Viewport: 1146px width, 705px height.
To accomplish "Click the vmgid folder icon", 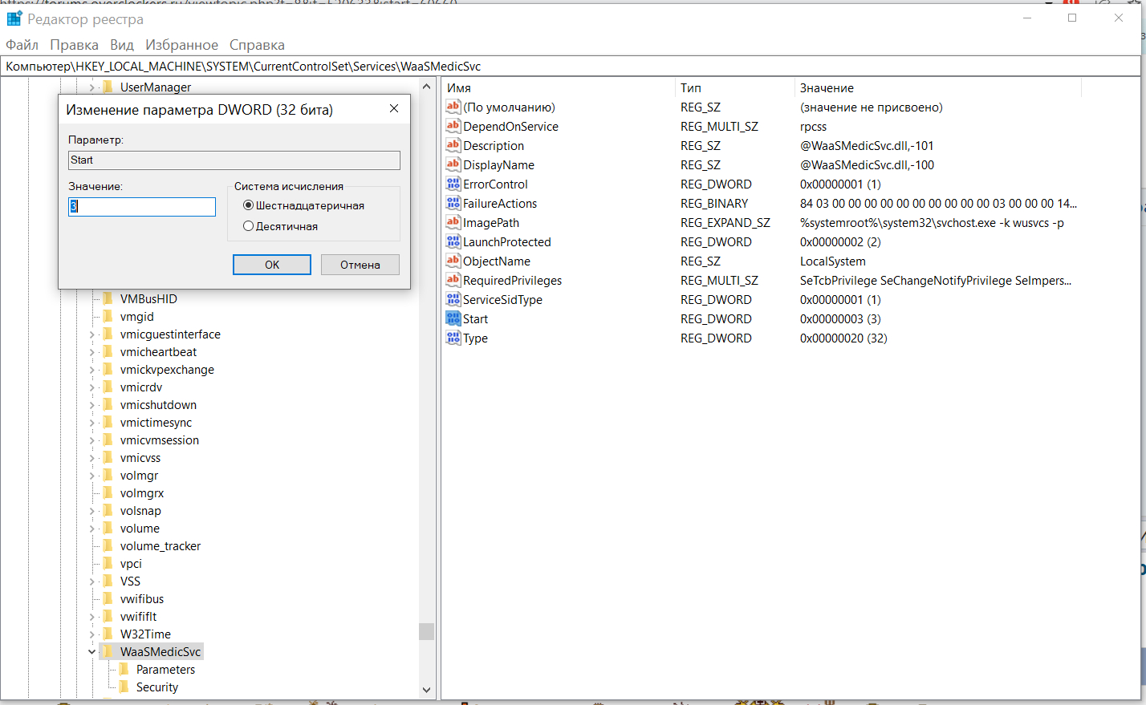I will 108,316.
